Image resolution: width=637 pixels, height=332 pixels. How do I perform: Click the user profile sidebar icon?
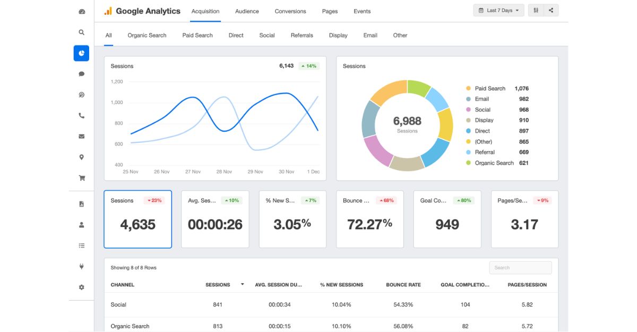[81, 225]
